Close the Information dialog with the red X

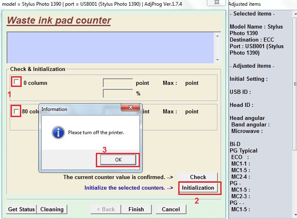point(131,107)
